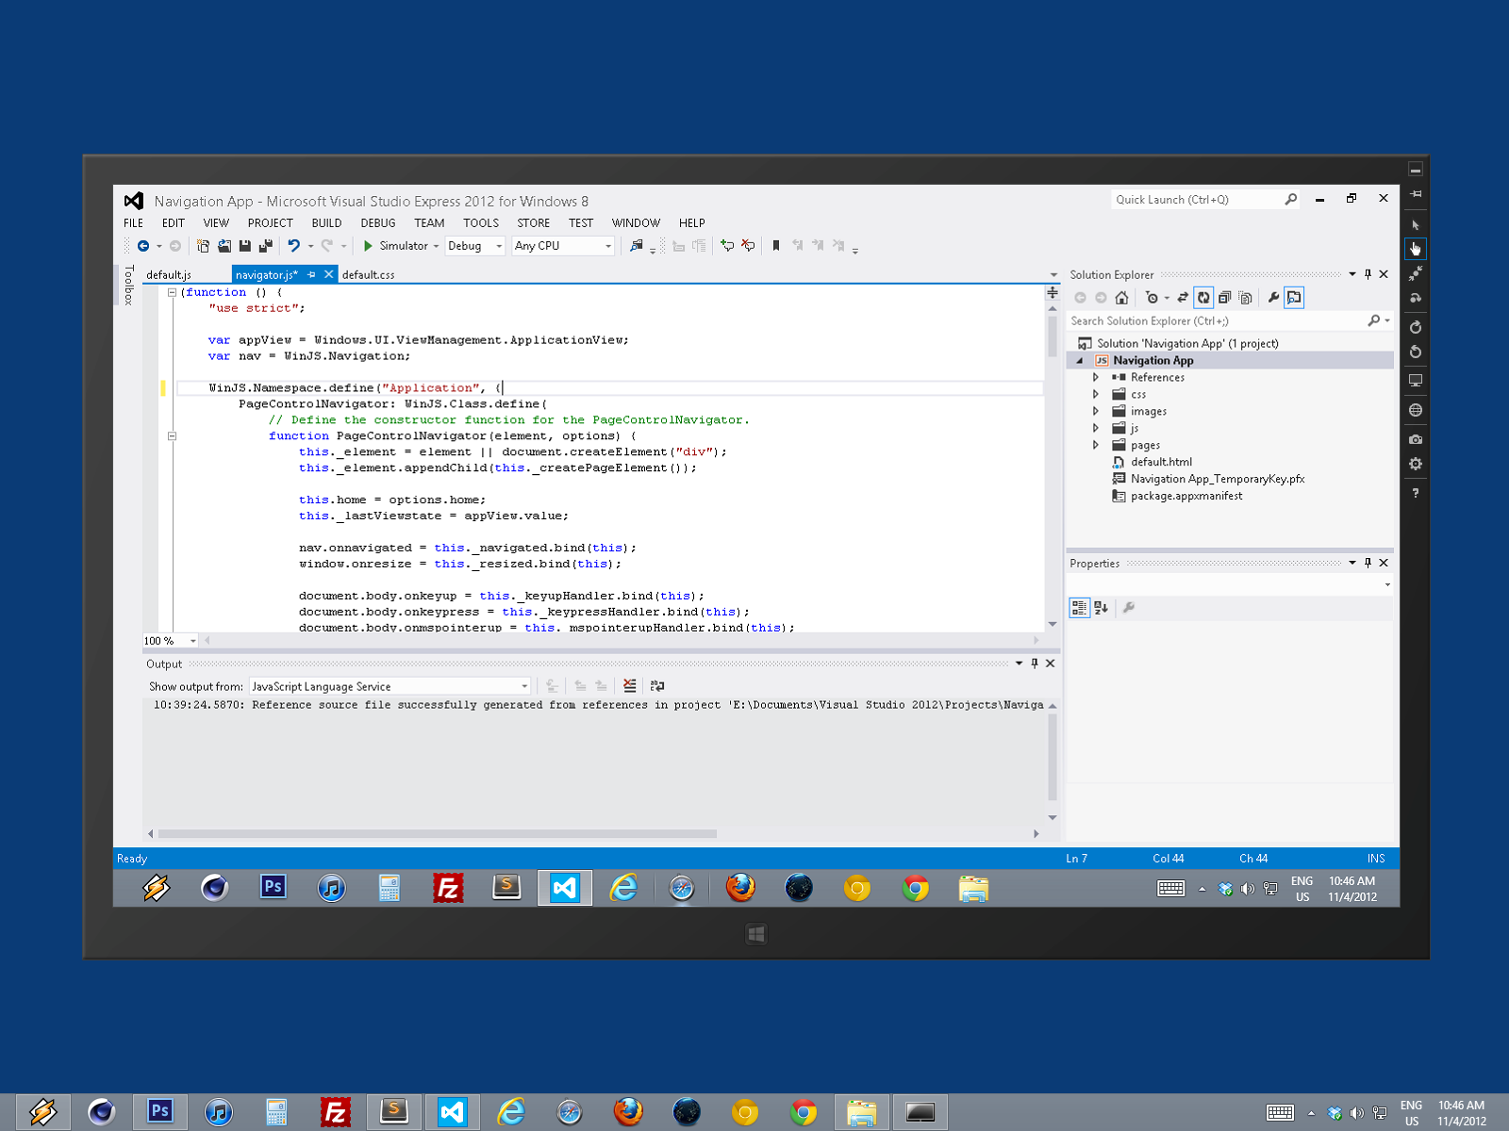
Task: Collapse the Navigation App project node
Action: (1080, 361)
